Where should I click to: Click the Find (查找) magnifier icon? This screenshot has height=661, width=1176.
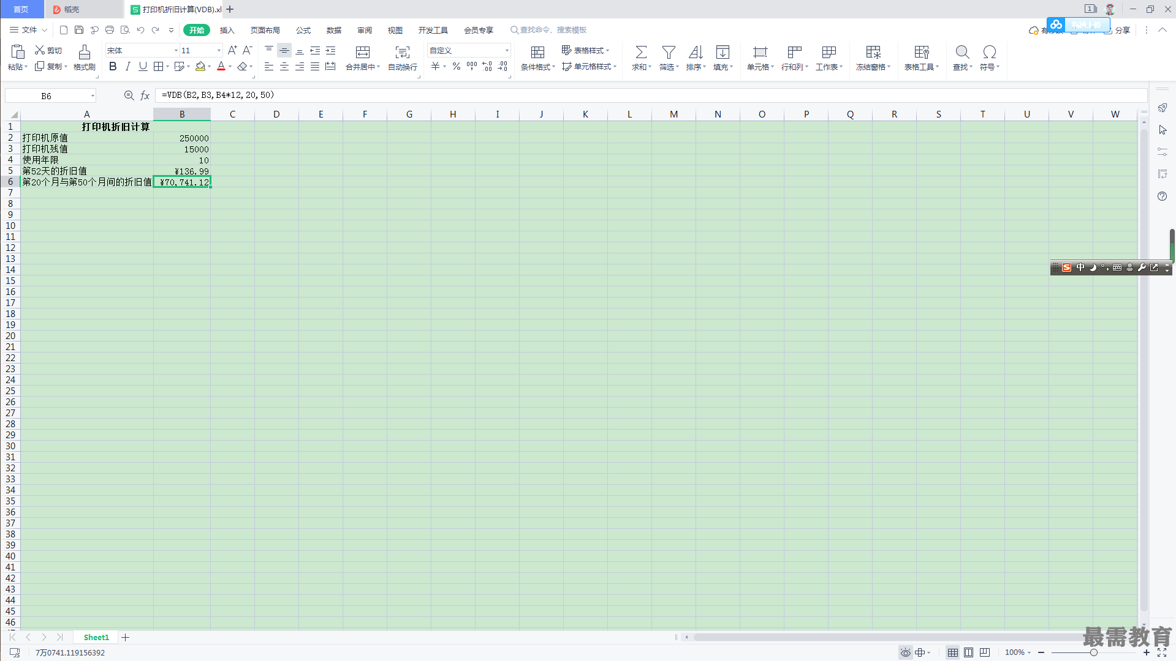(962, 52)
